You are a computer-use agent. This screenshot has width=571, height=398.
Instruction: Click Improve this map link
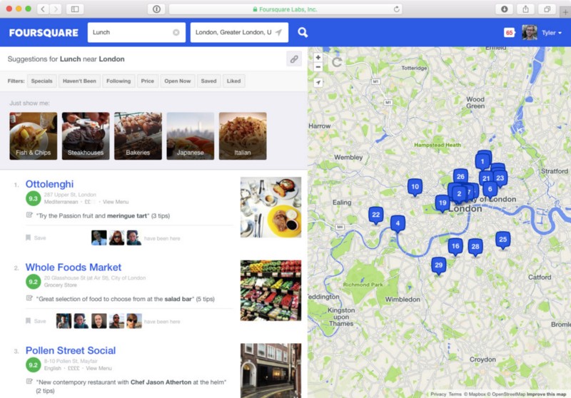[546, 394]
